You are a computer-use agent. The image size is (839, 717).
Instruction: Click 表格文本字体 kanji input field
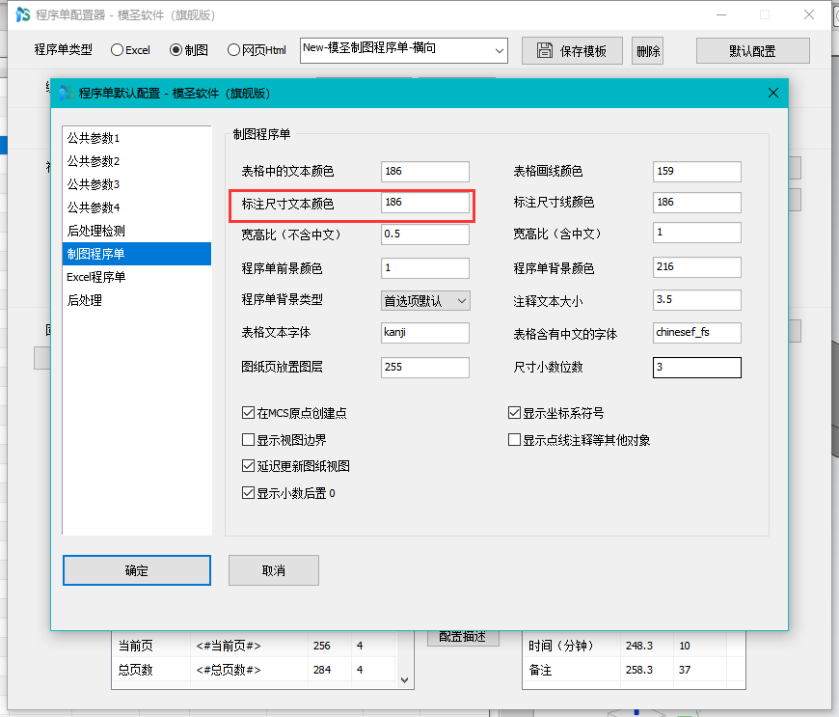[425, 333]
